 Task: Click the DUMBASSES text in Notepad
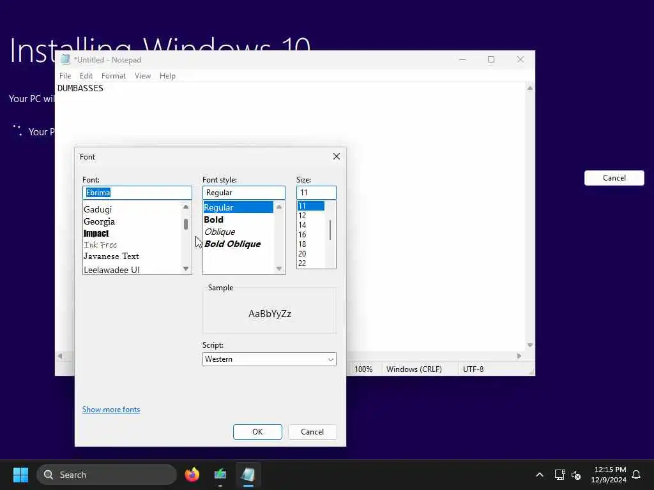pyautogui.click(x=80, y=88)
